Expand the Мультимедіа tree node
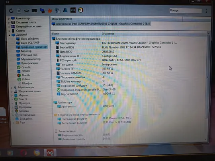This screenshot has width=215, height=161. pos(12,87)
